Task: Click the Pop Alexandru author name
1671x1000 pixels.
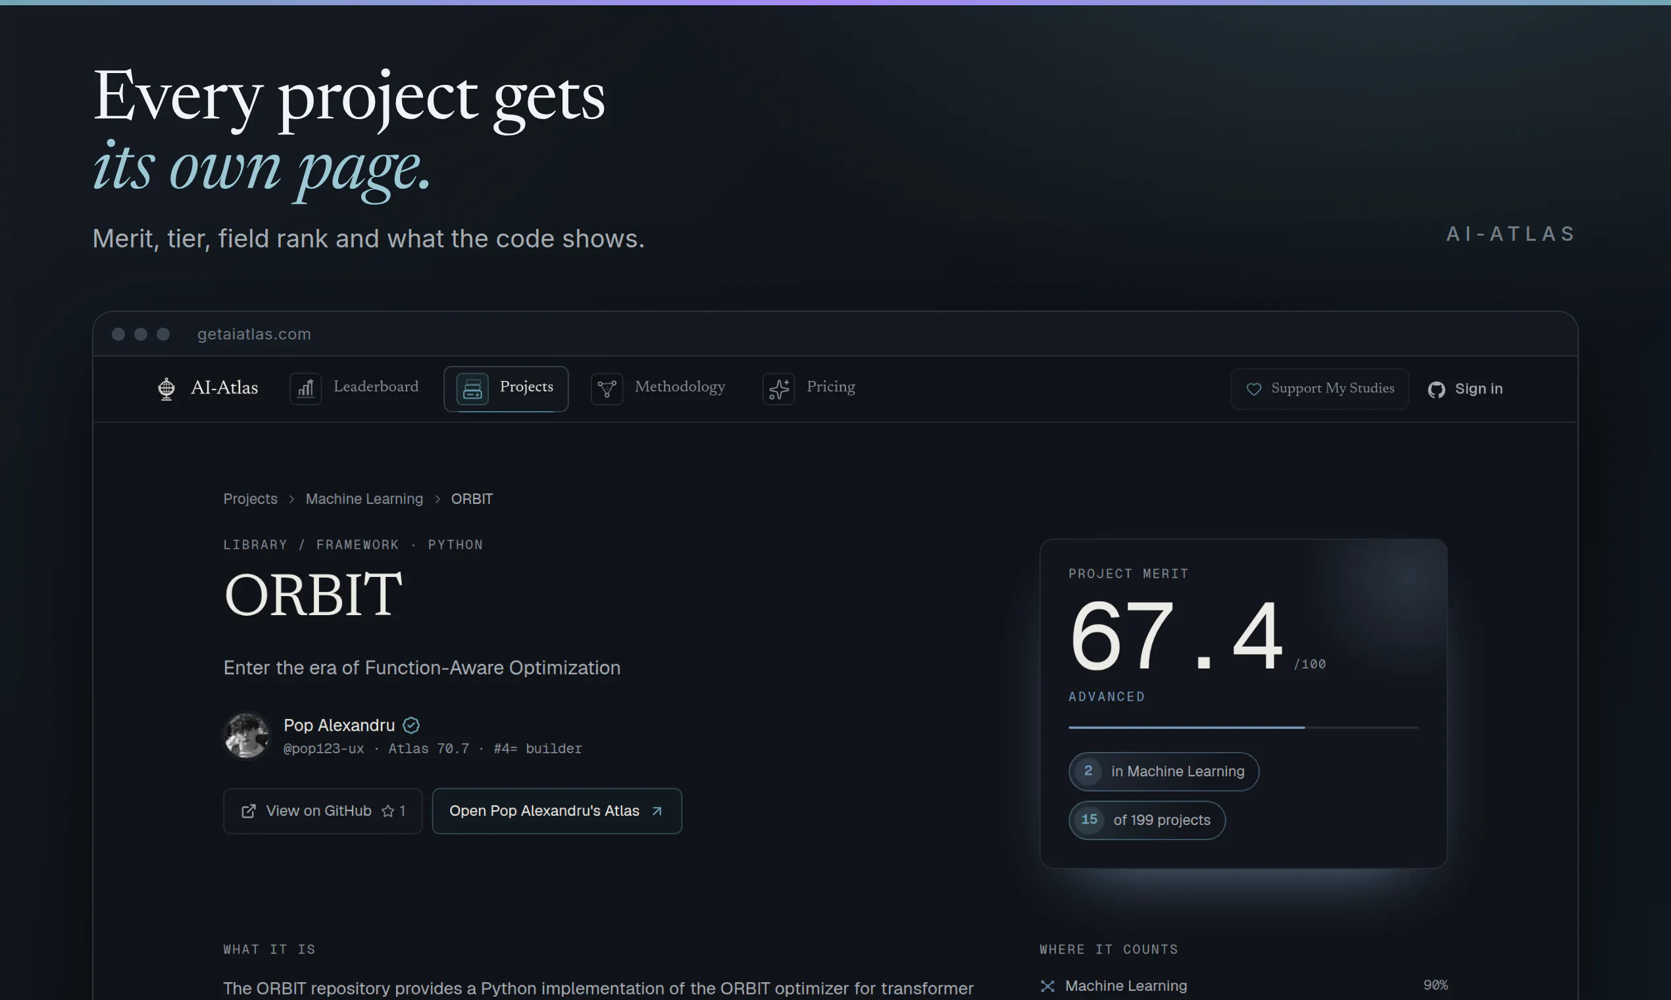Action: pos(339,725)
